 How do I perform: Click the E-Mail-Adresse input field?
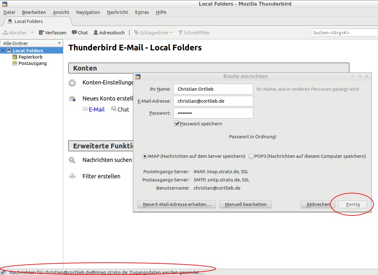coord(213,101)
